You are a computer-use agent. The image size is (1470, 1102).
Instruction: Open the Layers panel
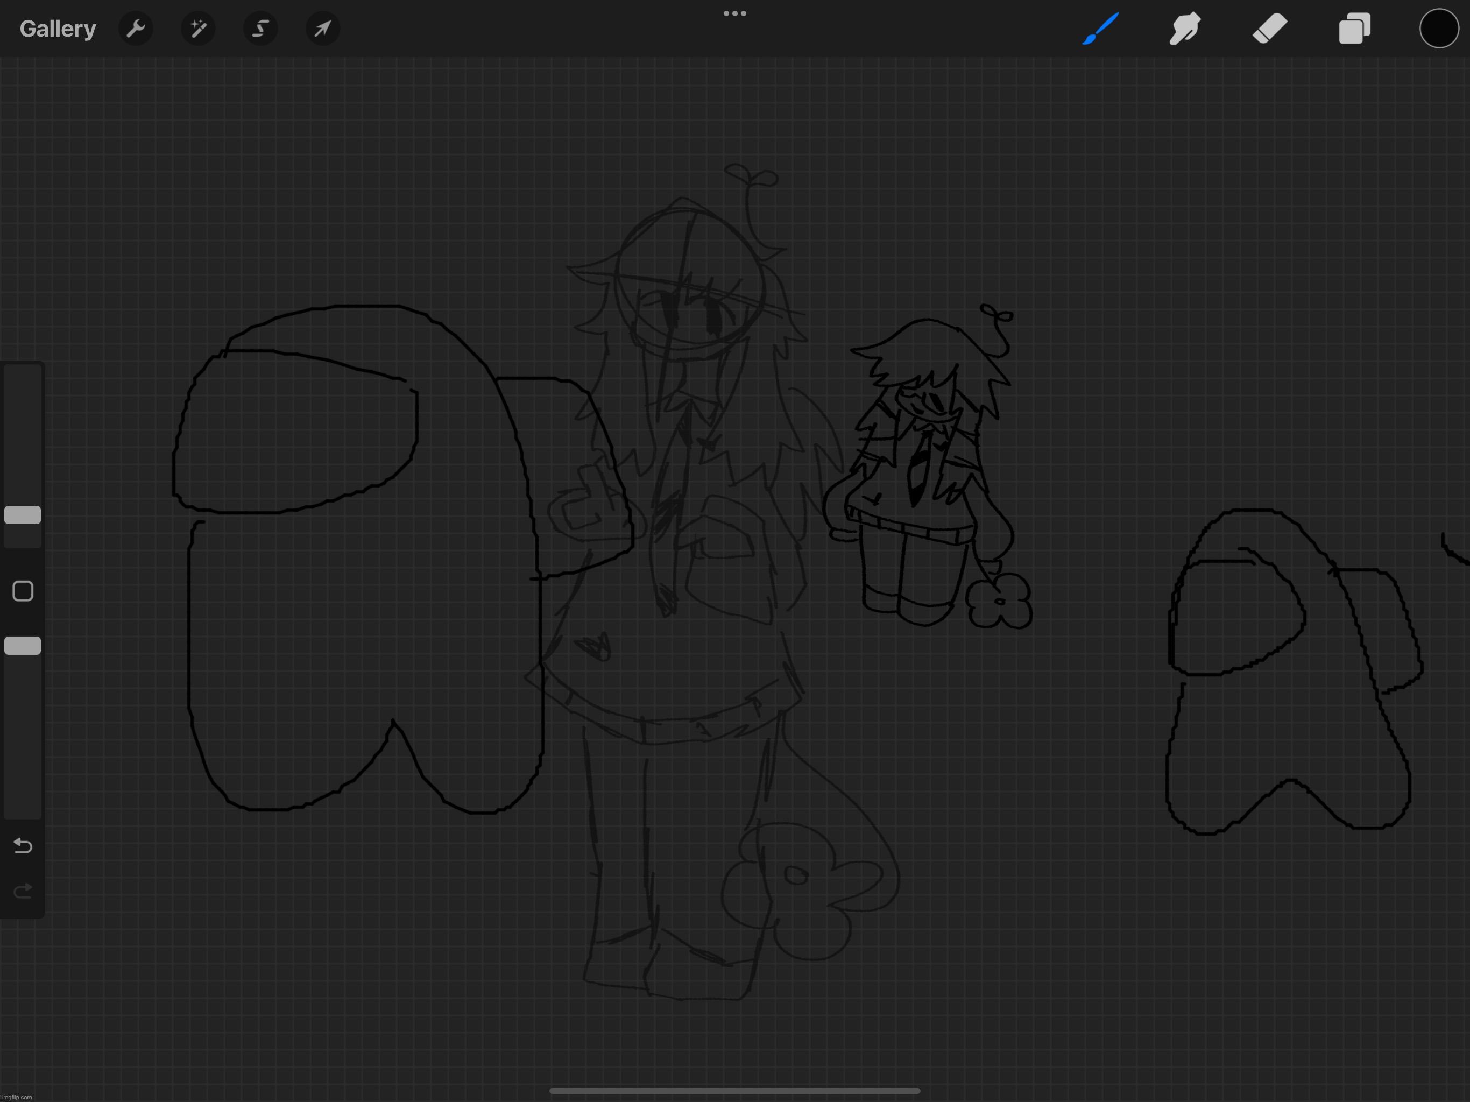tap(1354, 29)
